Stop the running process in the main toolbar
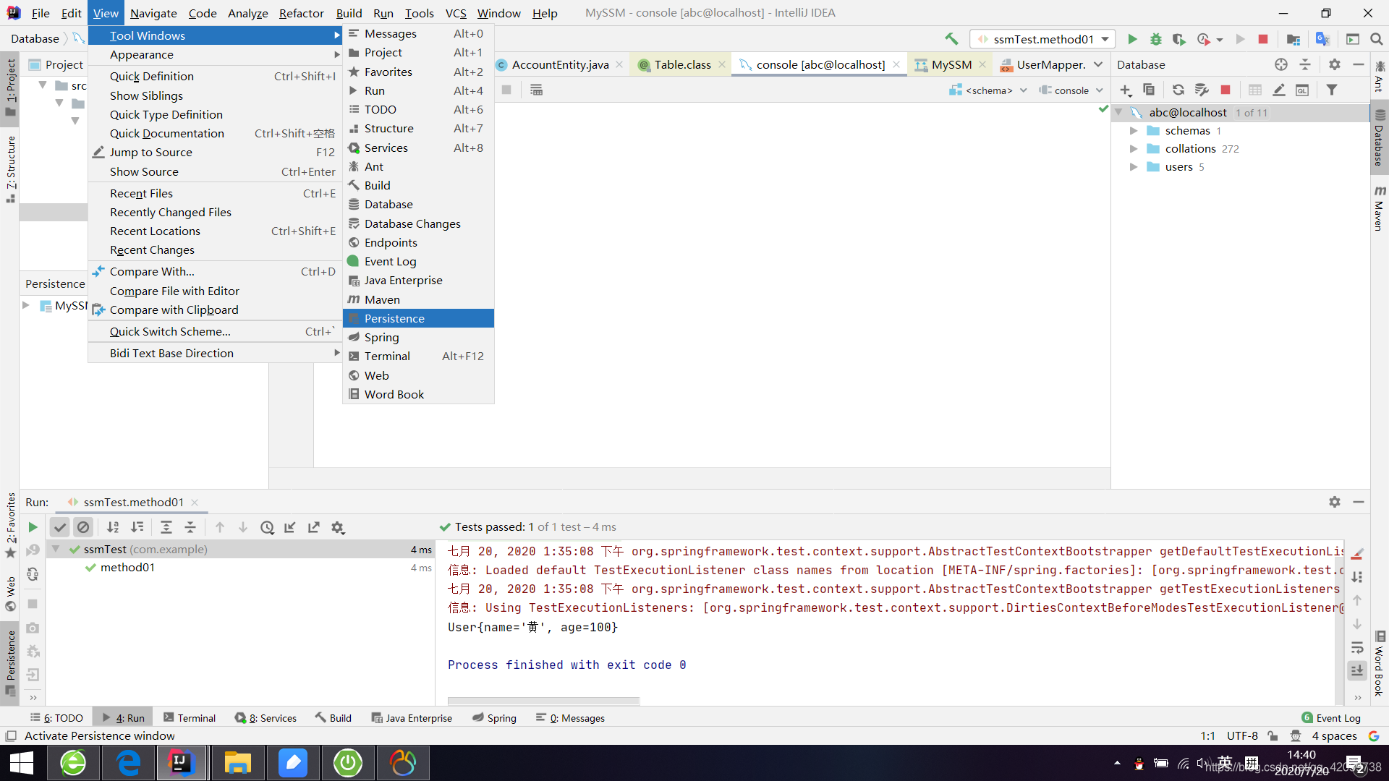 [x=1263, y=39]
